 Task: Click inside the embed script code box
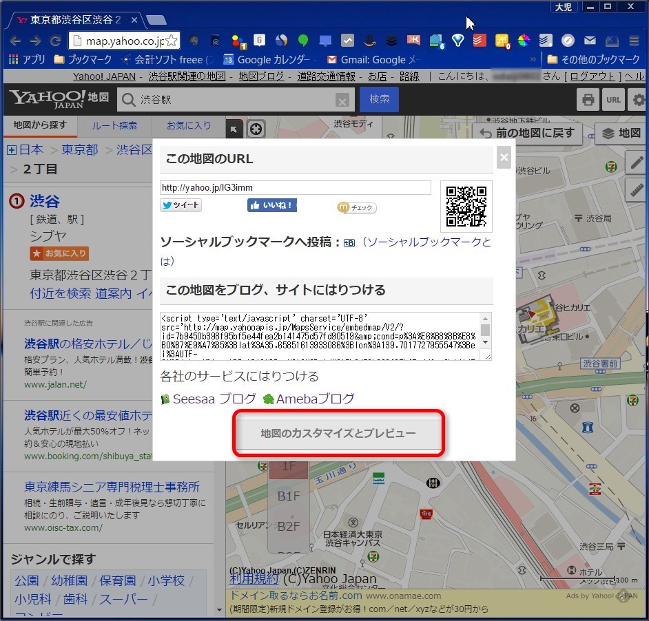320,337
